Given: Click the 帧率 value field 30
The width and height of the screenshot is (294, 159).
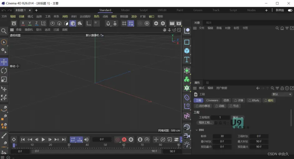Looking at the screenshot, I should pos(222,136).
